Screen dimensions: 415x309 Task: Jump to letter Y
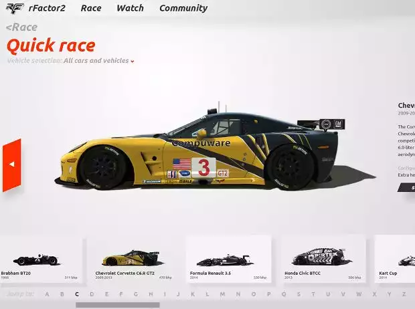[x=389, y=294]
